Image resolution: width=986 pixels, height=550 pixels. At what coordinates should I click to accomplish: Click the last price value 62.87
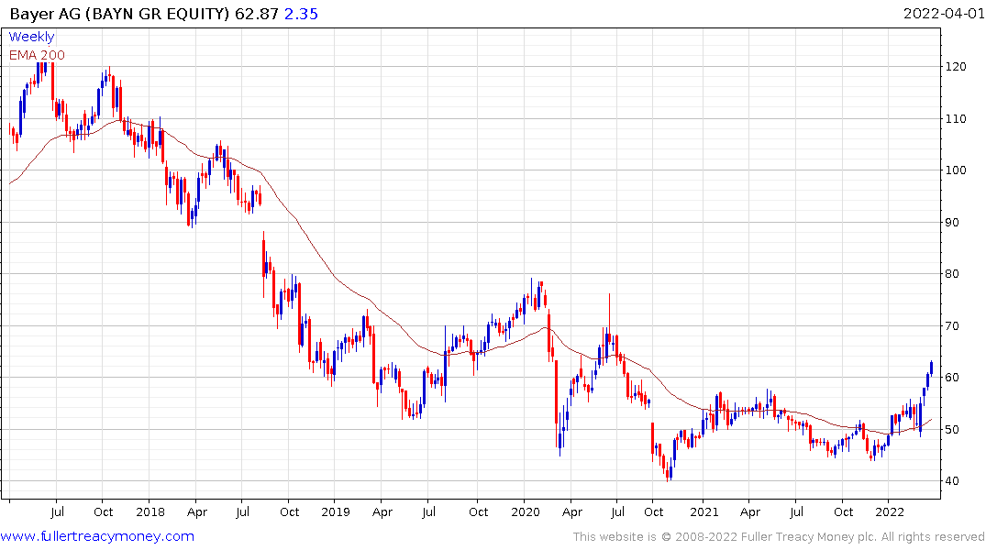pyautogui.click(x=257, y=14)
